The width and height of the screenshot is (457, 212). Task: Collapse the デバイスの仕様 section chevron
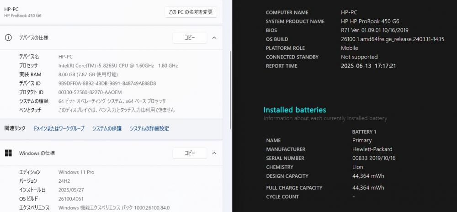point(214,38)
